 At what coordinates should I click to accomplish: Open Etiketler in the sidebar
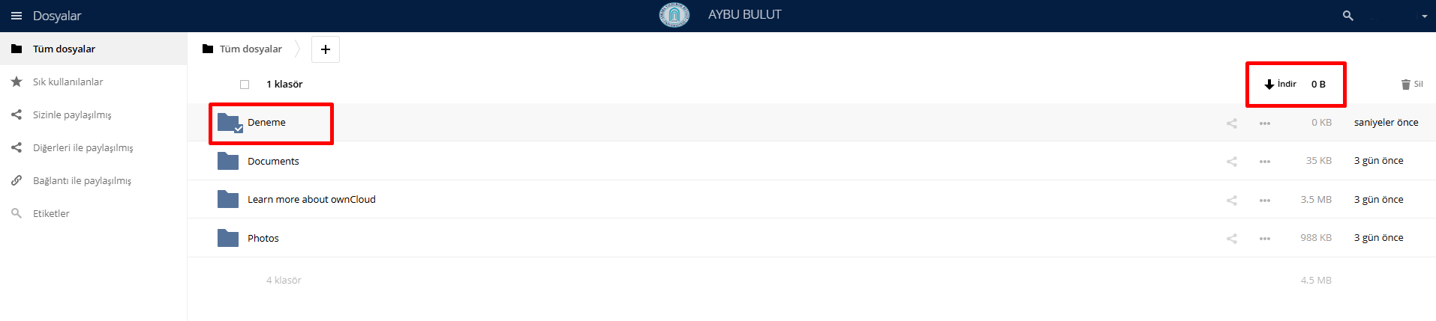(51, 213)
